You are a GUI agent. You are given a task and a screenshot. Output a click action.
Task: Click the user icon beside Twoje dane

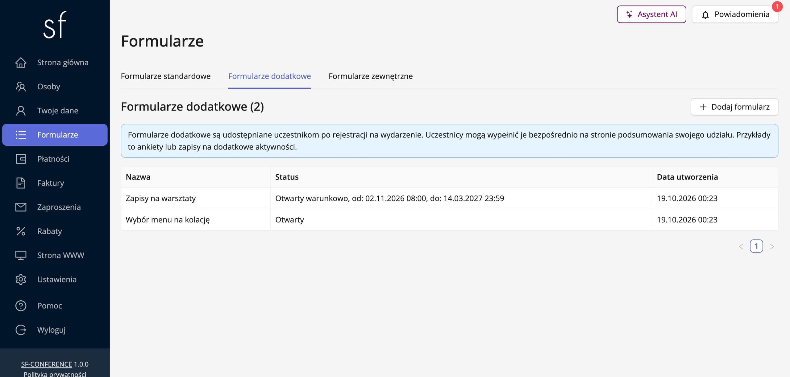coord(21,111)
